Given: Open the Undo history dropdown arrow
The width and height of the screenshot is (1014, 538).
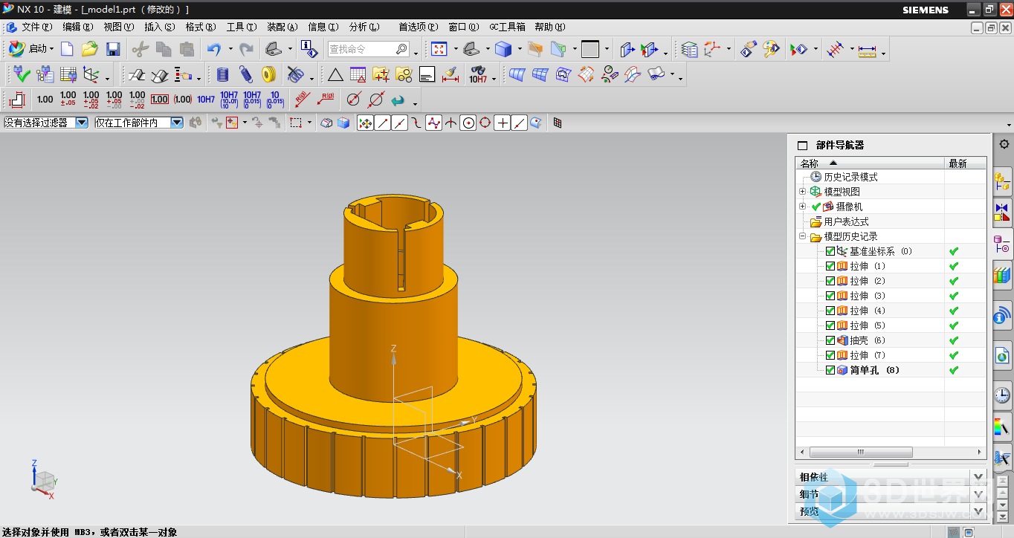Looking at the screenshot, I should (230, 49).
